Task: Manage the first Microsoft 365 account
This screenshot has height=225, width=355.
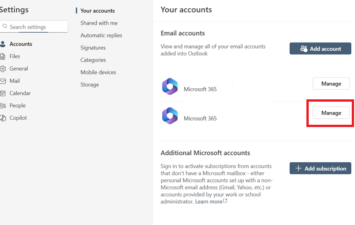Action: [331, 84]
